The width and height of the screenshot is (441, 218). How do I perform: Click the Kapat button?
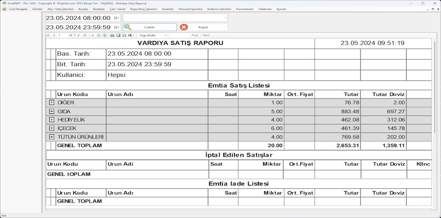tap(203, 27)
